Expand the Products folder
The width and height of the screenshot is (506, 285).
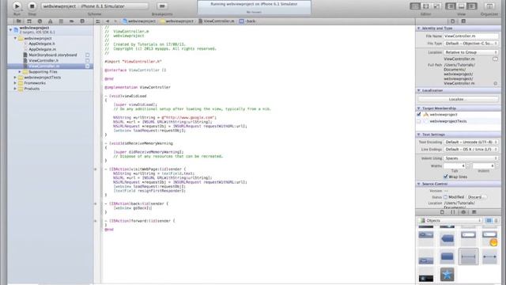(x=15, y=89)
